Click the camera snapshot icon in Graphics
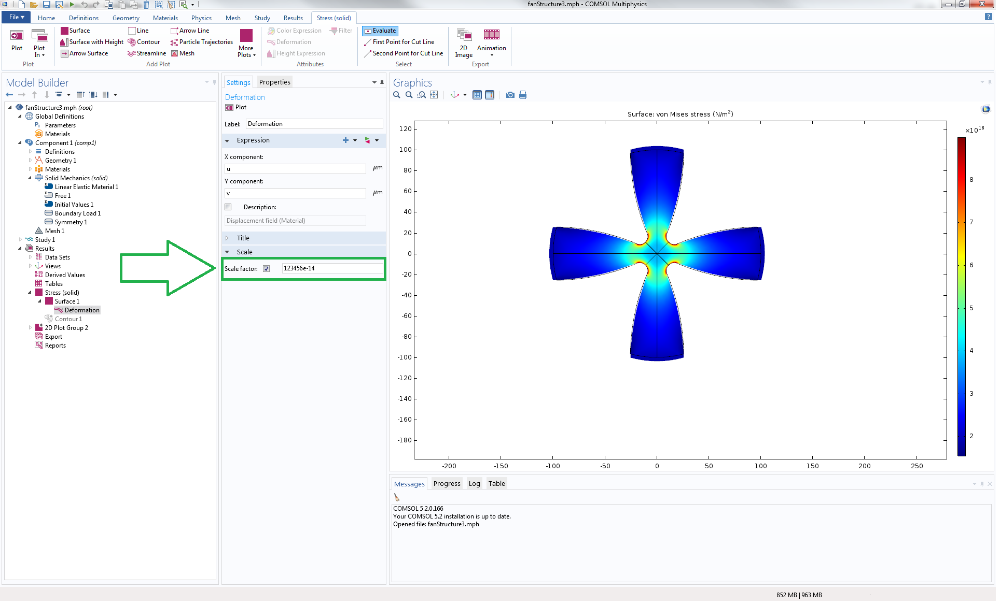 tap(510, 95)
